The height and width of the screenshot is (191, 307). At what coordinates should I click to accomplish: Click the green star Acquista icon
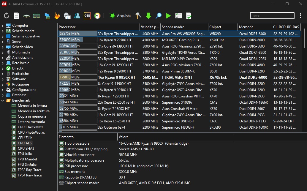[112, 16]
